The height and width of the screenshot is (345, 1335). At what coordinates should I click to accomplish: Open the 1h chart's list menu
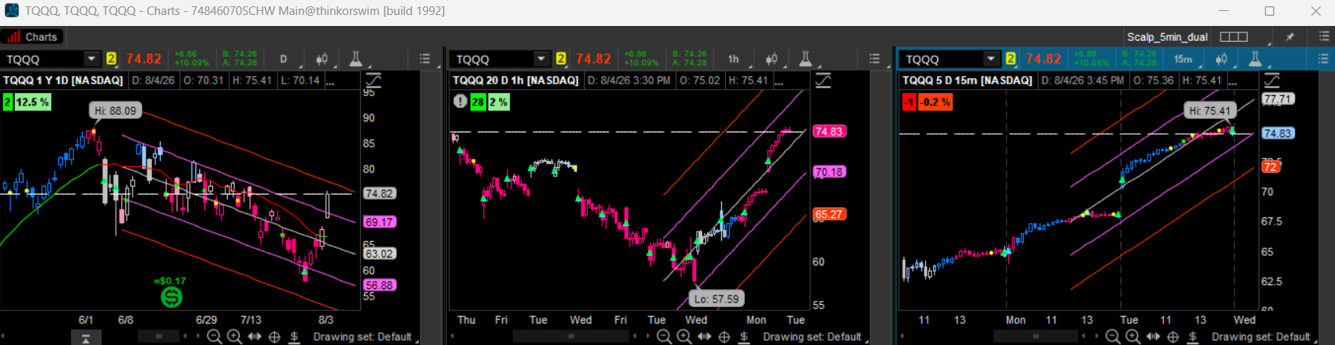click(875, 59)
